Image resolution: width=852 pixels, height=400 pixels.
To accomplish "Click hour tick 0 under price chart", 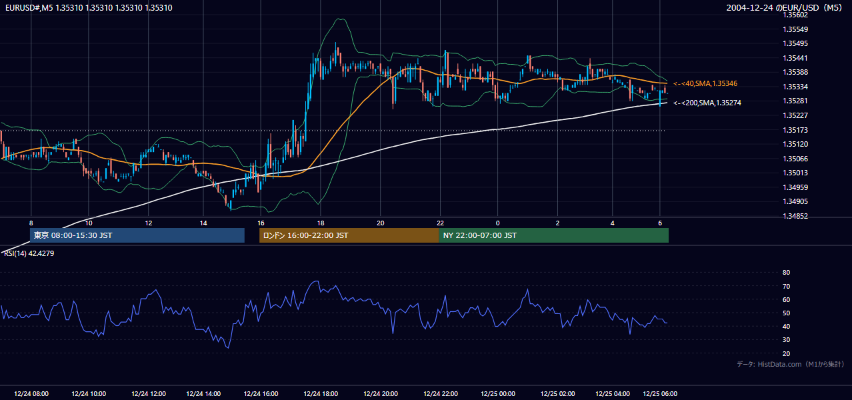I will [498, 223].
